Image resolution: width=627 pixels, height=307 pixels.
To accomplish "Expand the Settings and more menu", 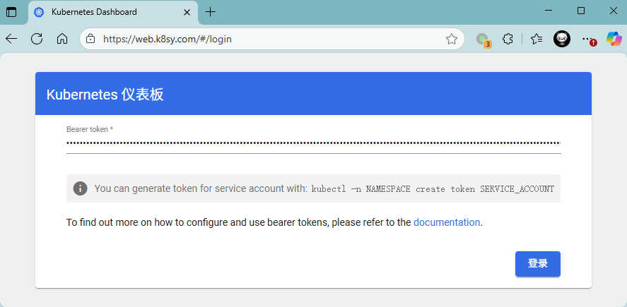I will coord(587,40).
